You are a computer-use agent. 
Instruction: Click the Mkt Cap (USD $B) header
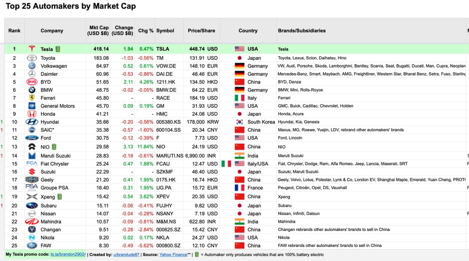[98, 30]
